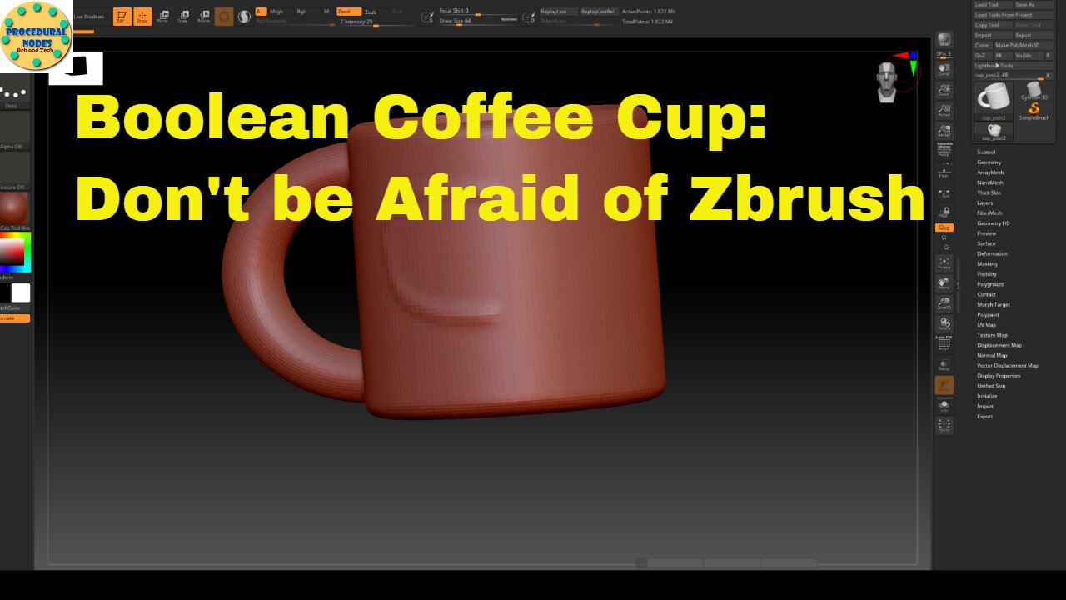Select the Mrgb channel button

276,12
